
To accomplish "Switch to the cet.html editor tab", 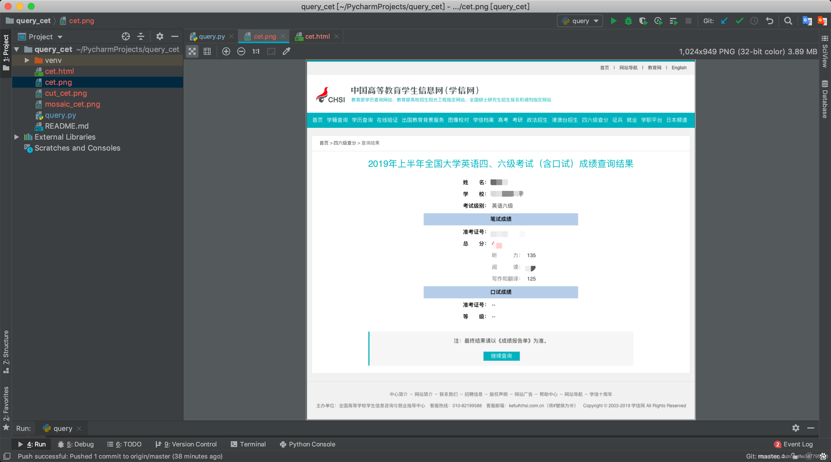I will coord(317,36).
